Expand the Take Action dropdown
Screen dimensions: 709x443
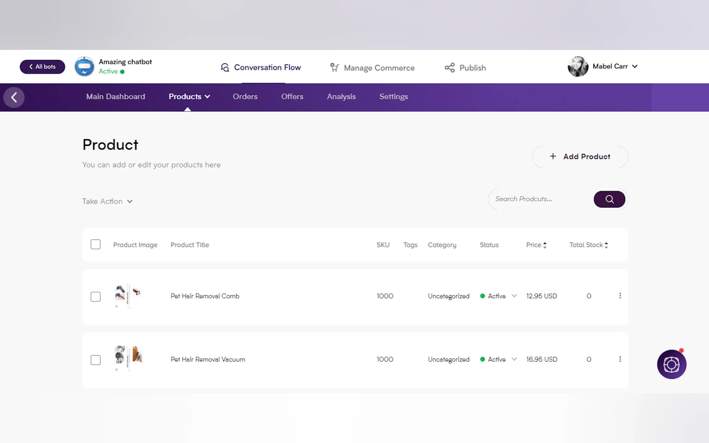coord(107,201)
